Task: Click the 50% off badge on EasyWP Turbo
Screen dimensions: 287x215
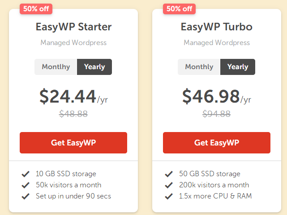Action: pos(179,8)
